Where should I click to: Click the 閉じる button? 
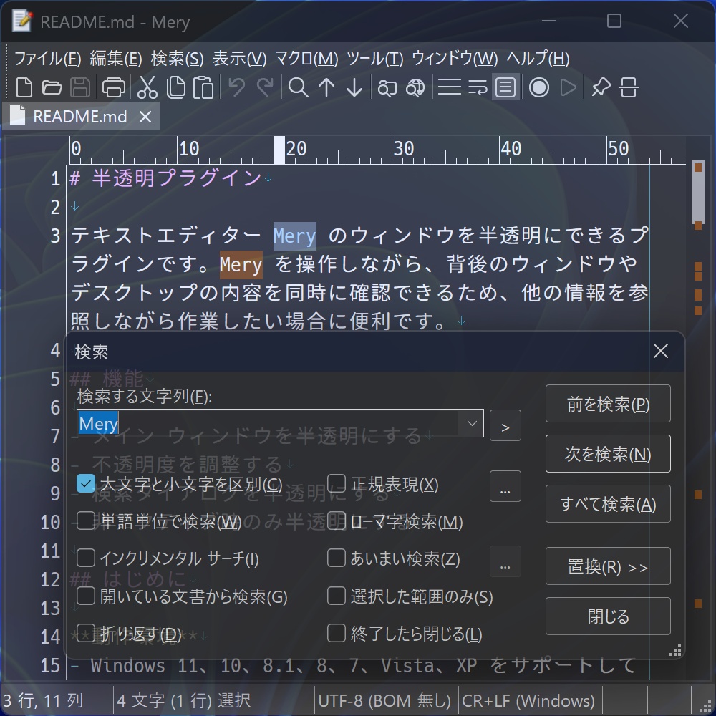pos(608,616)
